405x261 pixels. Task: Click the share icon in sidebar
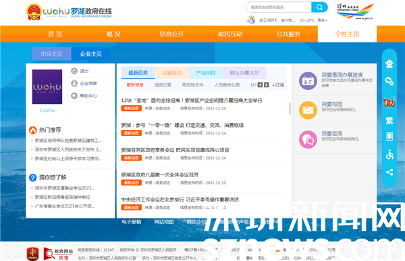click(389, 172)
